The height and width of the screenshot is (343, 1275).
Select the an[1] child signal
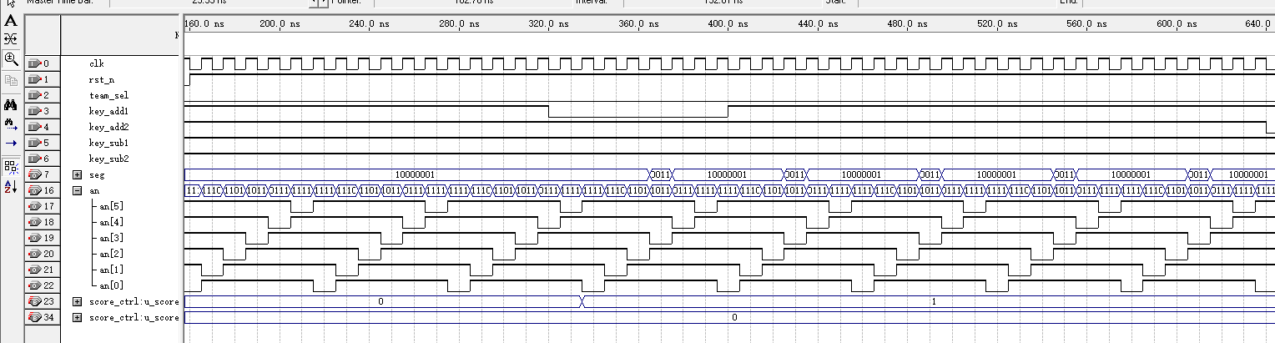coord(111,270)
